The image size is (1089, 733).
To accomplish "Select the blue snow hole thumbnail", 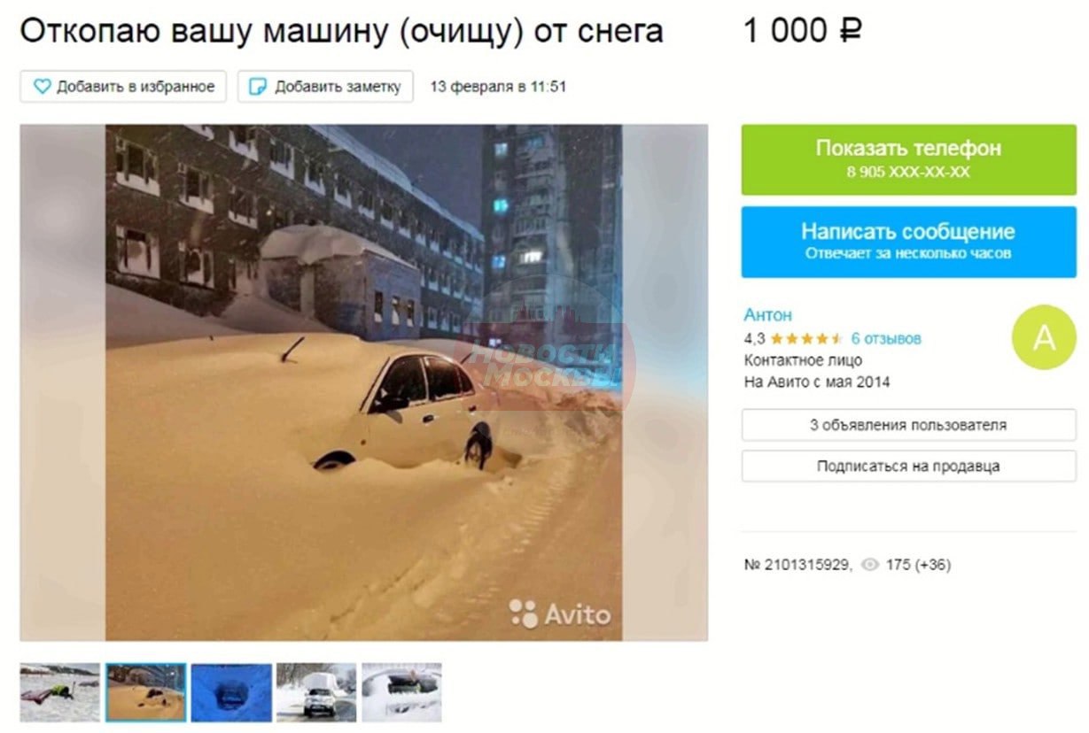I will pyautogui.click(x=231, y=692).
